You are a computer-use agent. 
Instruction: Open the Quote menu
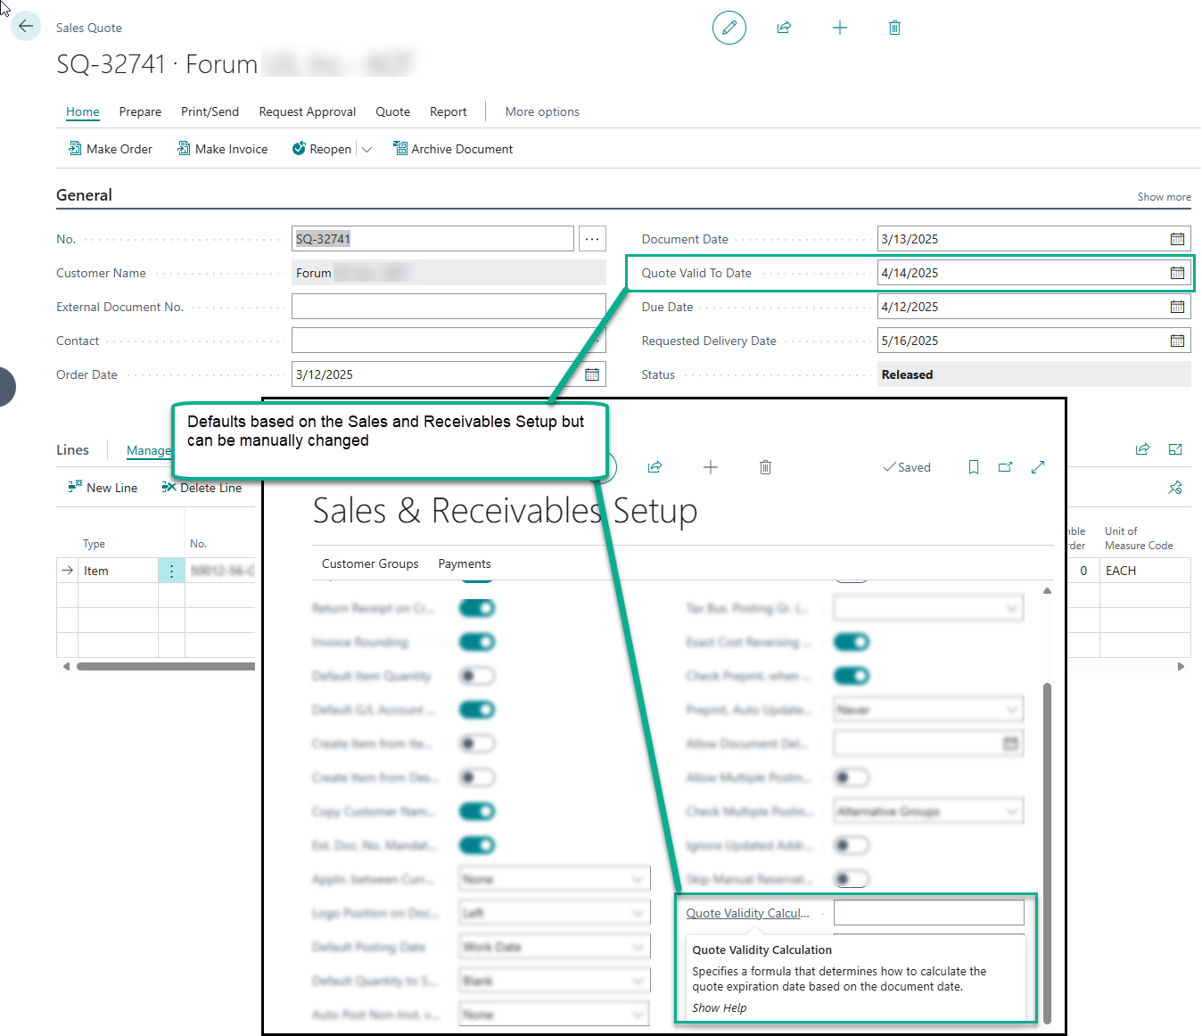(393, 111)
